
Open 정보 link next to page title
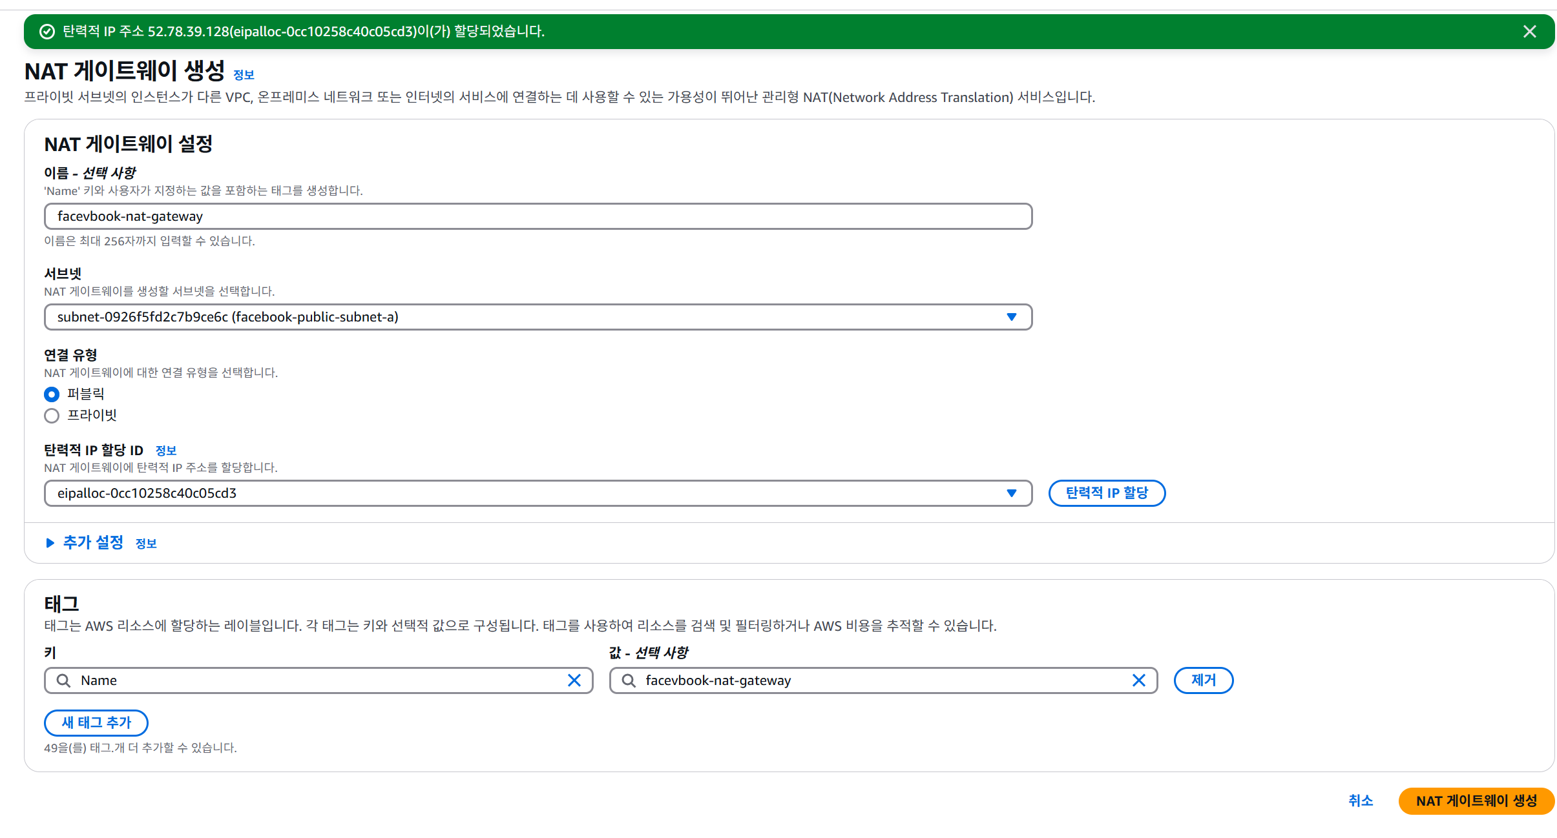pos(244,75)
